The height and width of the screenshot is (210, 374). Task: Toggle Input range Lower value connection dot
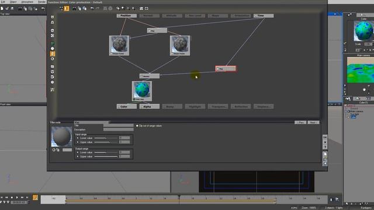78,138
